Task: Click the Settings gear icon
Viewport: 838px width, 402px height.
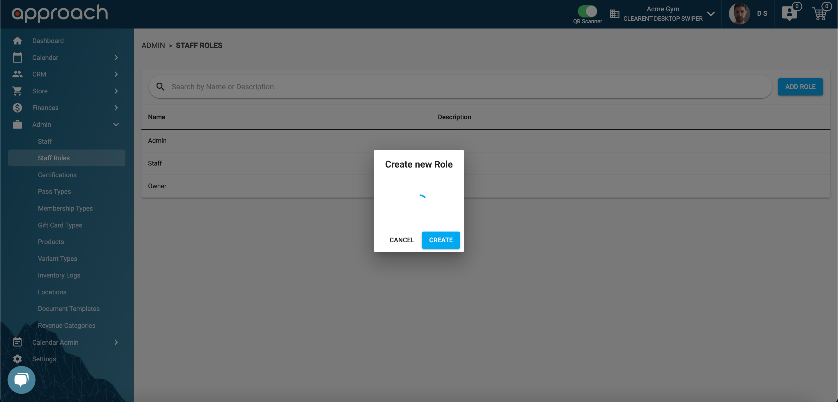Action: 17,359
